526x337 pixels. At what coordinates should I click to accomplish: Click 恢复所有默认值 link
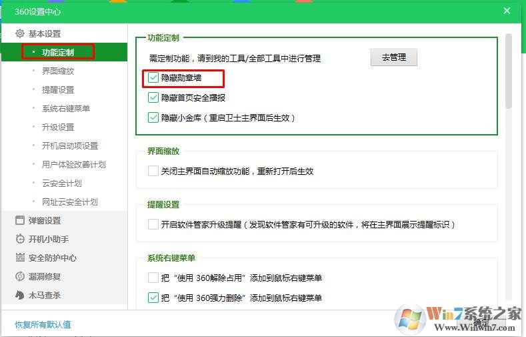pos(43,325)
